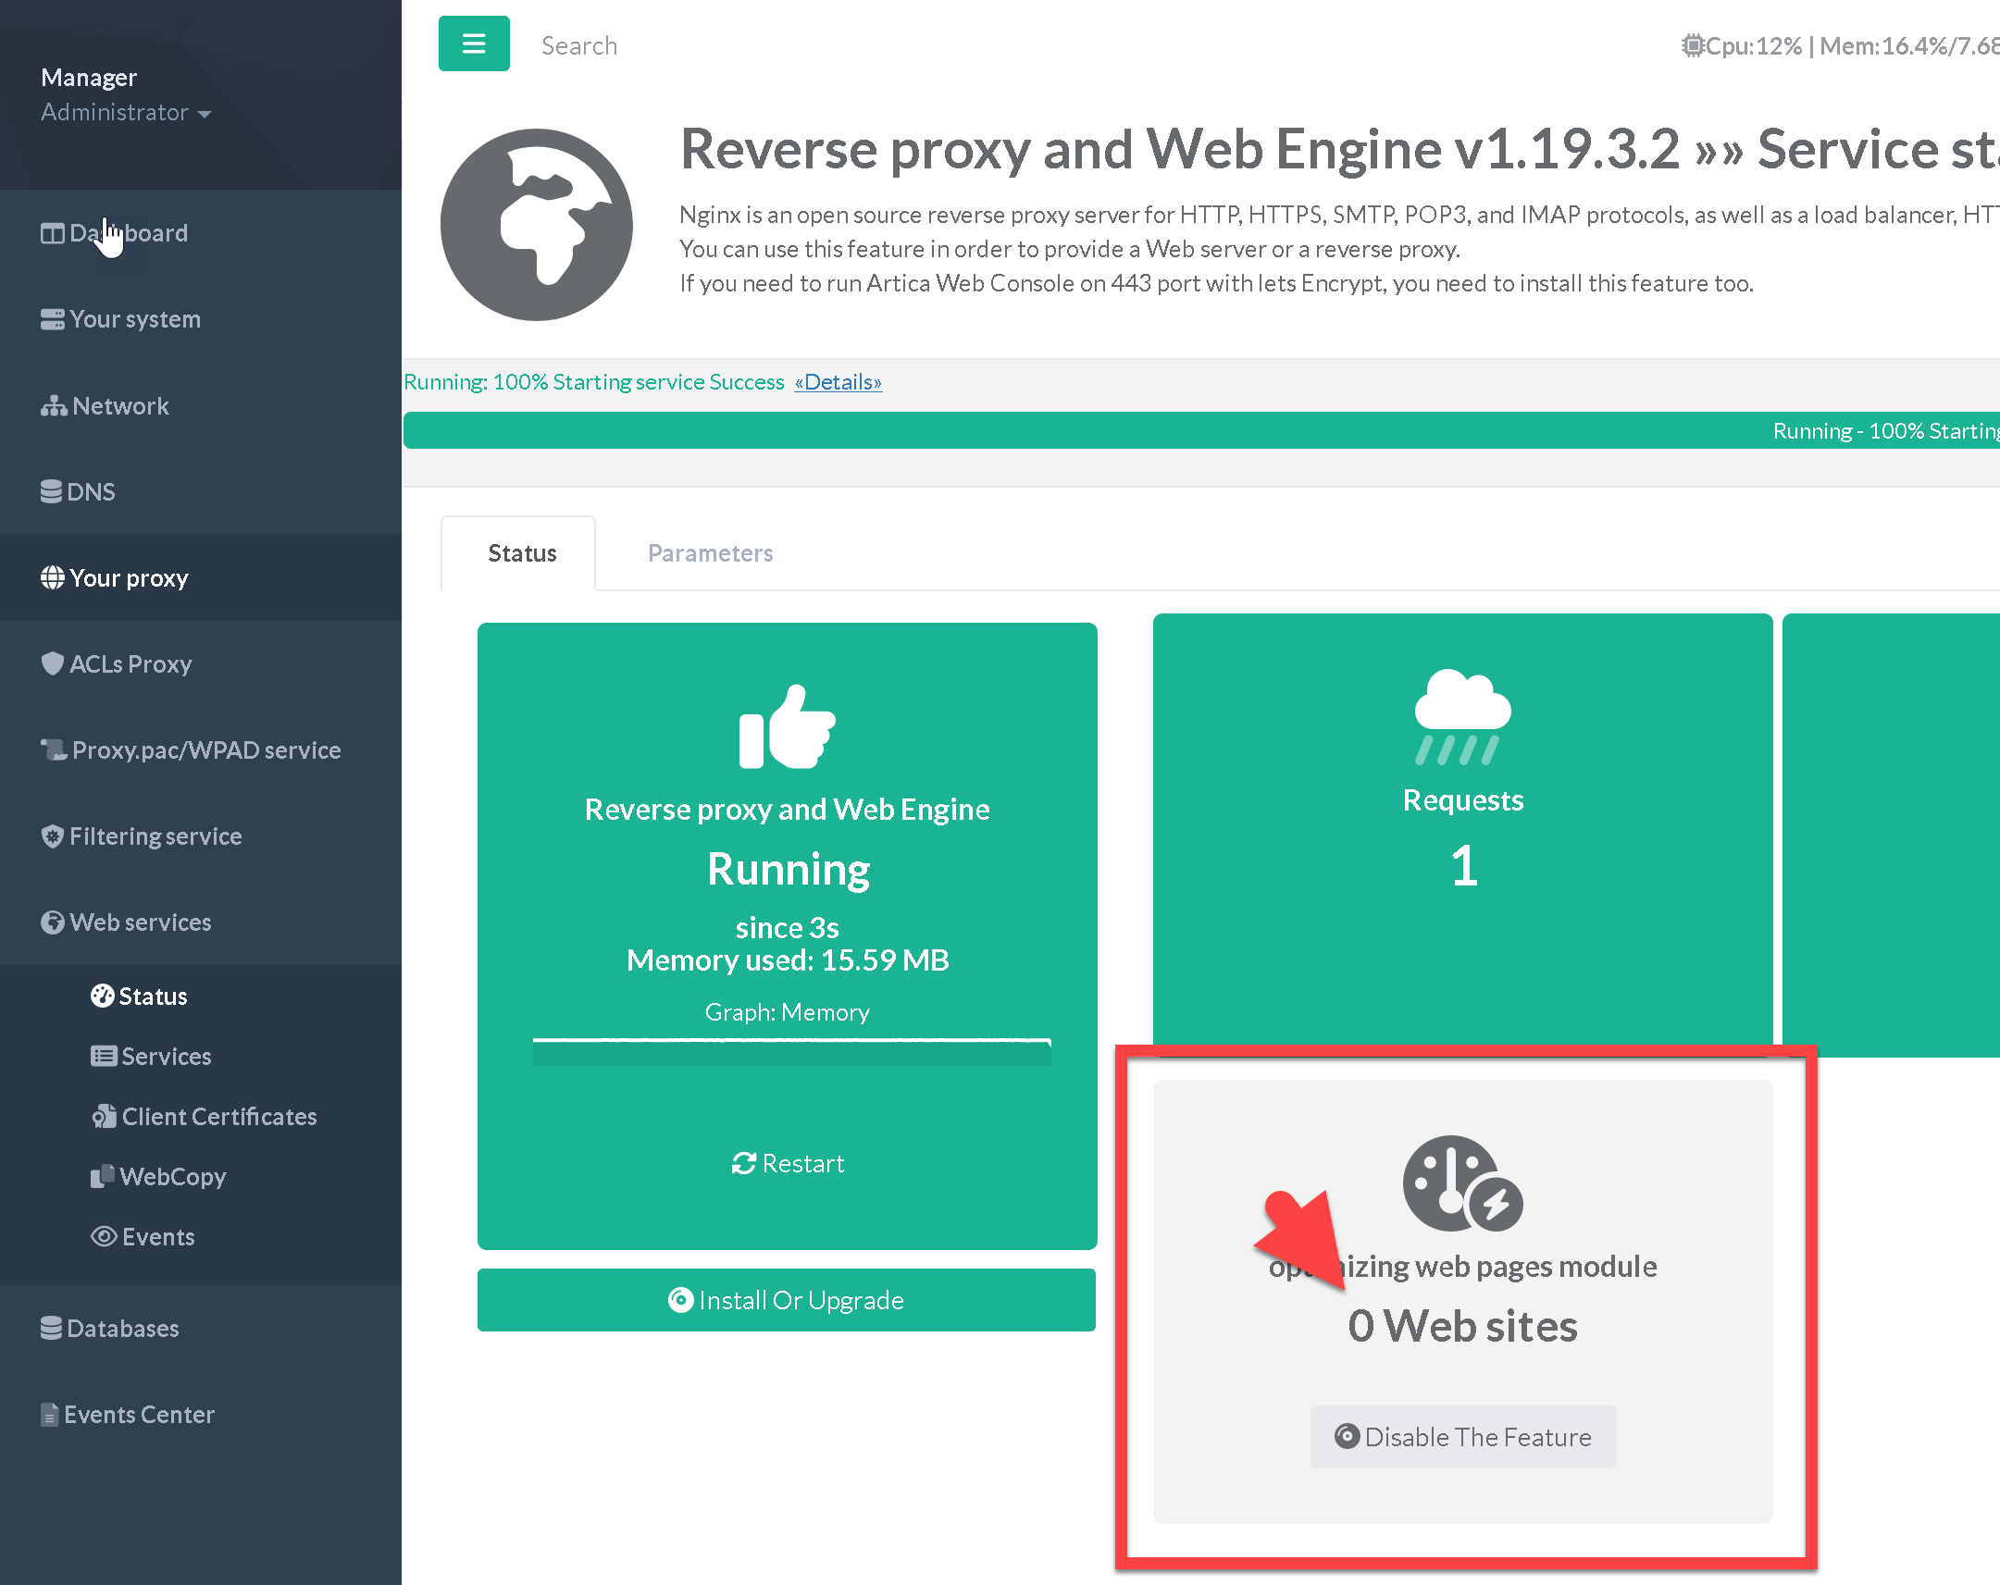Screen dimensions: 2000x1585
Task: Restart the Reverse proxy service
Action: click(788, 1163)
